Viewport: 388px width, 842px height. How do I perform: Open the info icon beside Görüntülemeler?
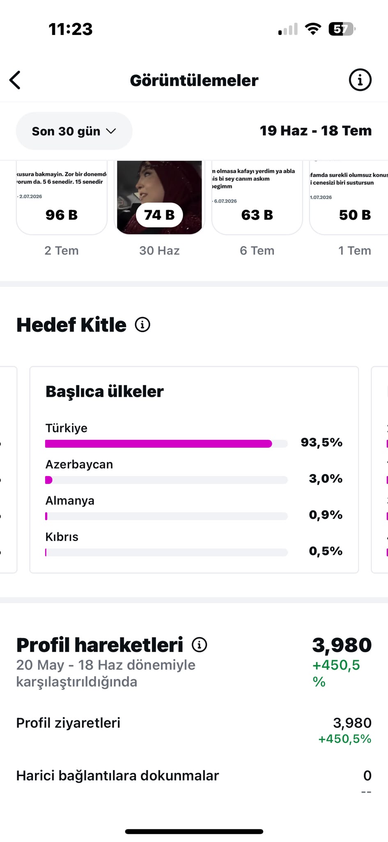360,80
